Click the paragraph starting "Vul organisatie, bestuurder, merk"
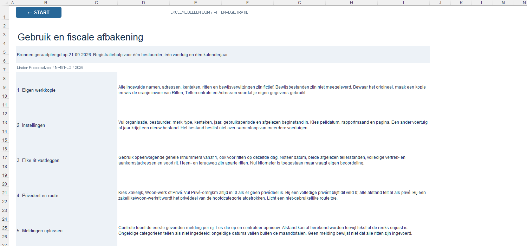 (x=273, y=125)
